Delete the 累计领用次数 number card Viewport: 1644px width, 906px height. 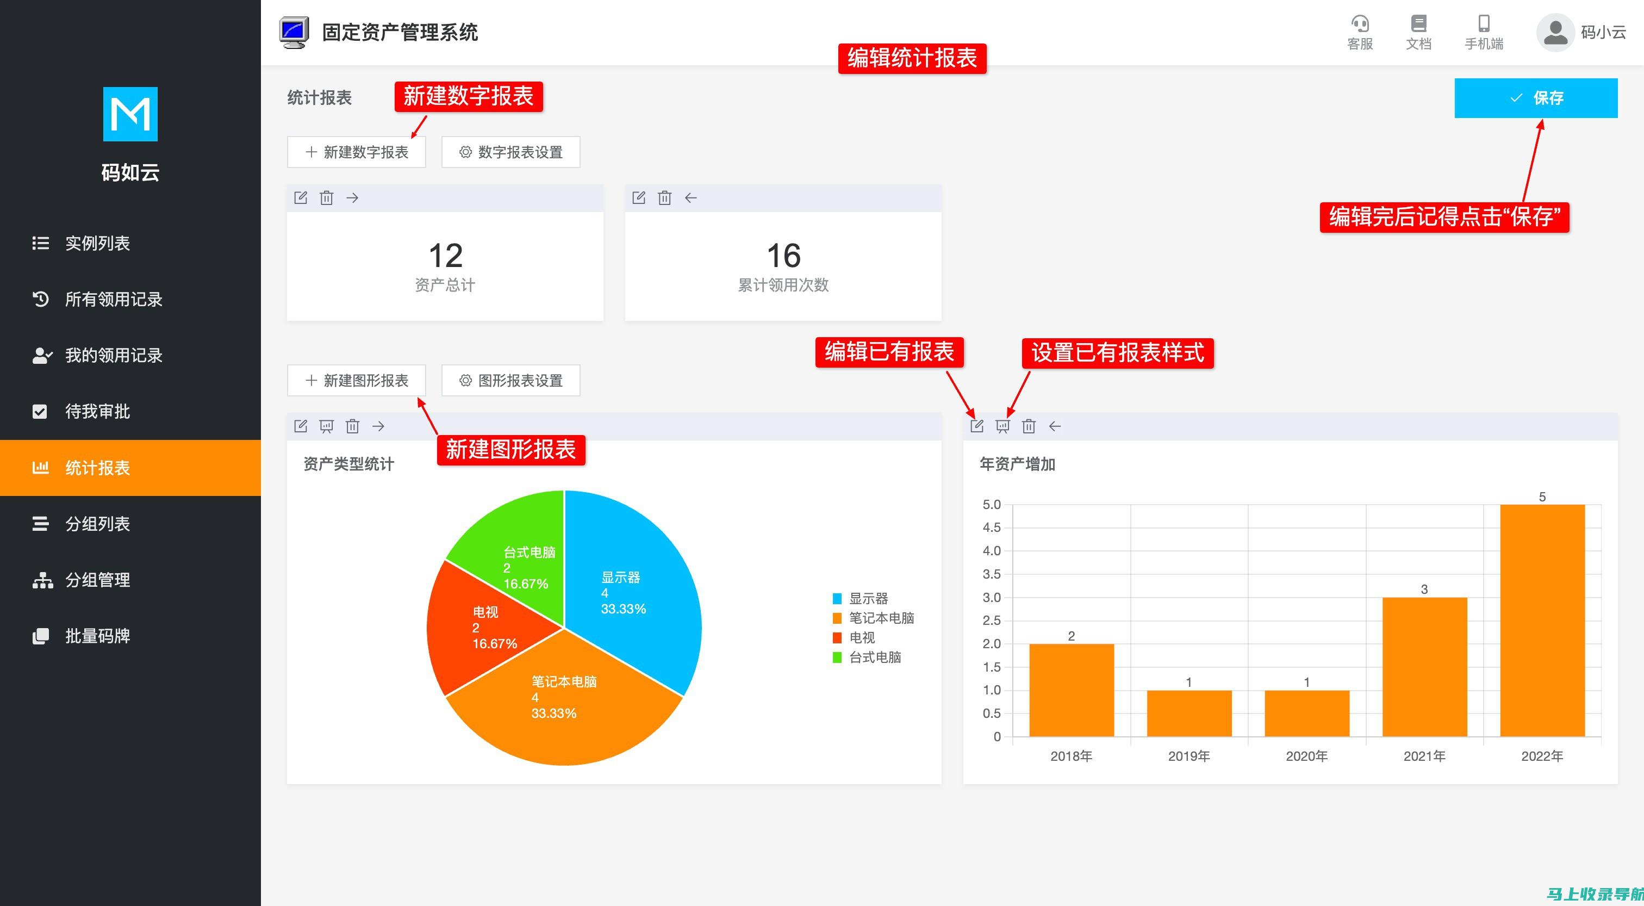[x=665, y=198]
